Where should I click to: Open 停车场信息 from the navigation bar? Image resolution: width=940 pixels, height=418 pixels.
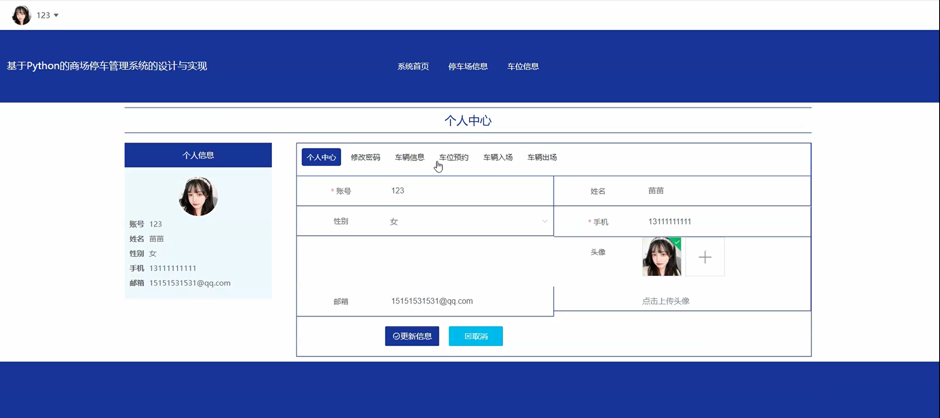(x=468, y=66)
